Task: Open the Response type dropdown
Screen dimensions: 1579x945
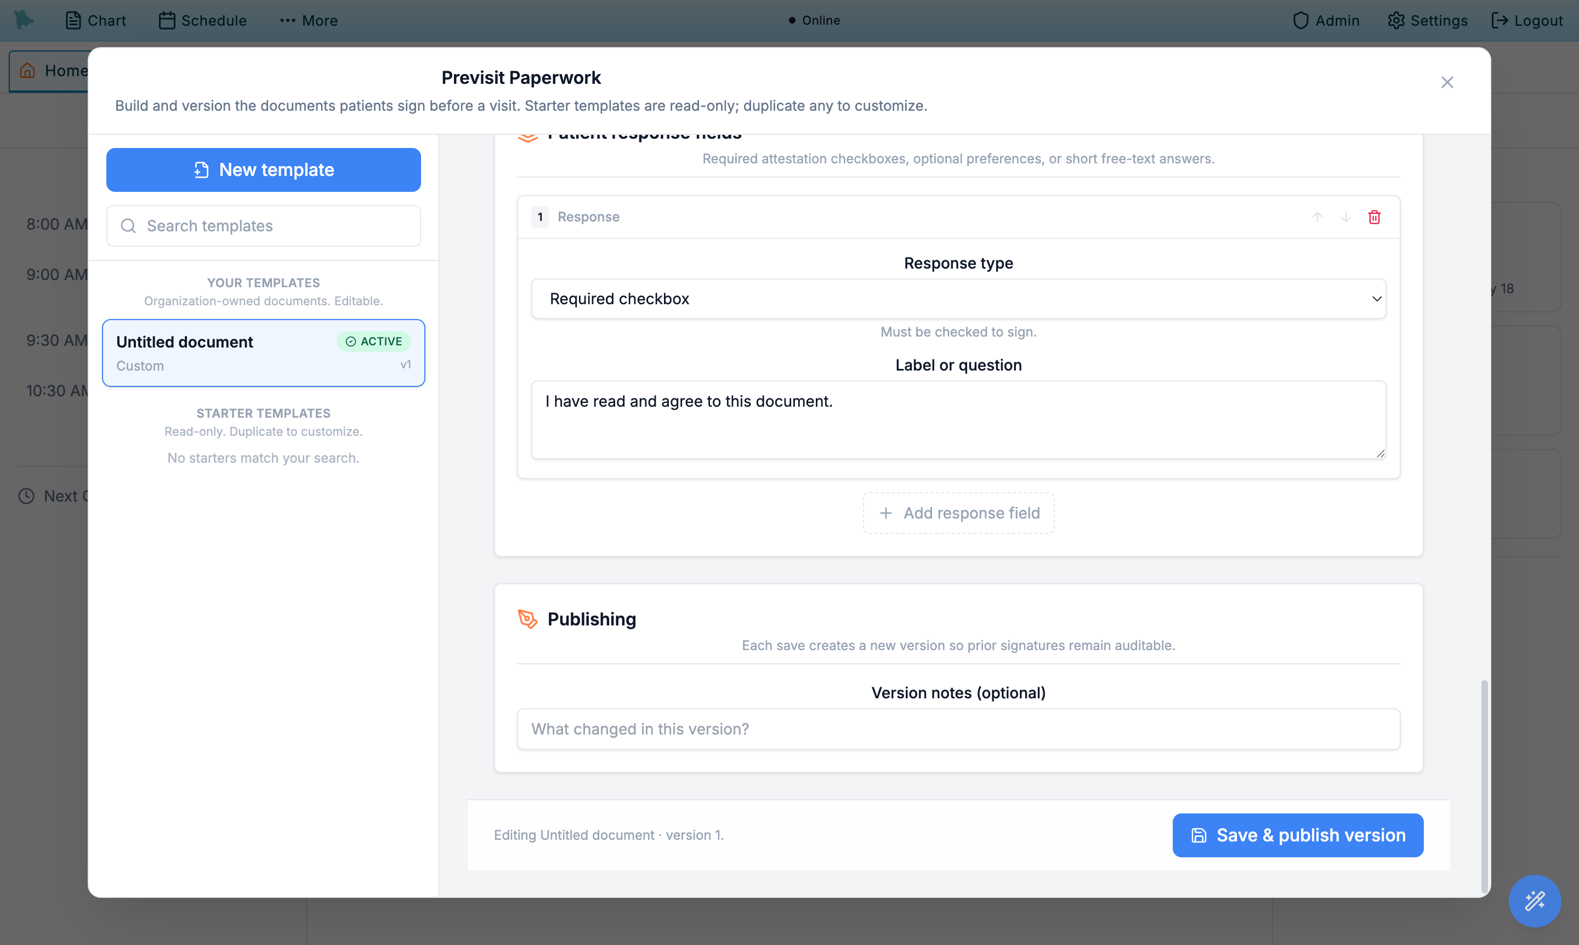Action: (958, 299)
